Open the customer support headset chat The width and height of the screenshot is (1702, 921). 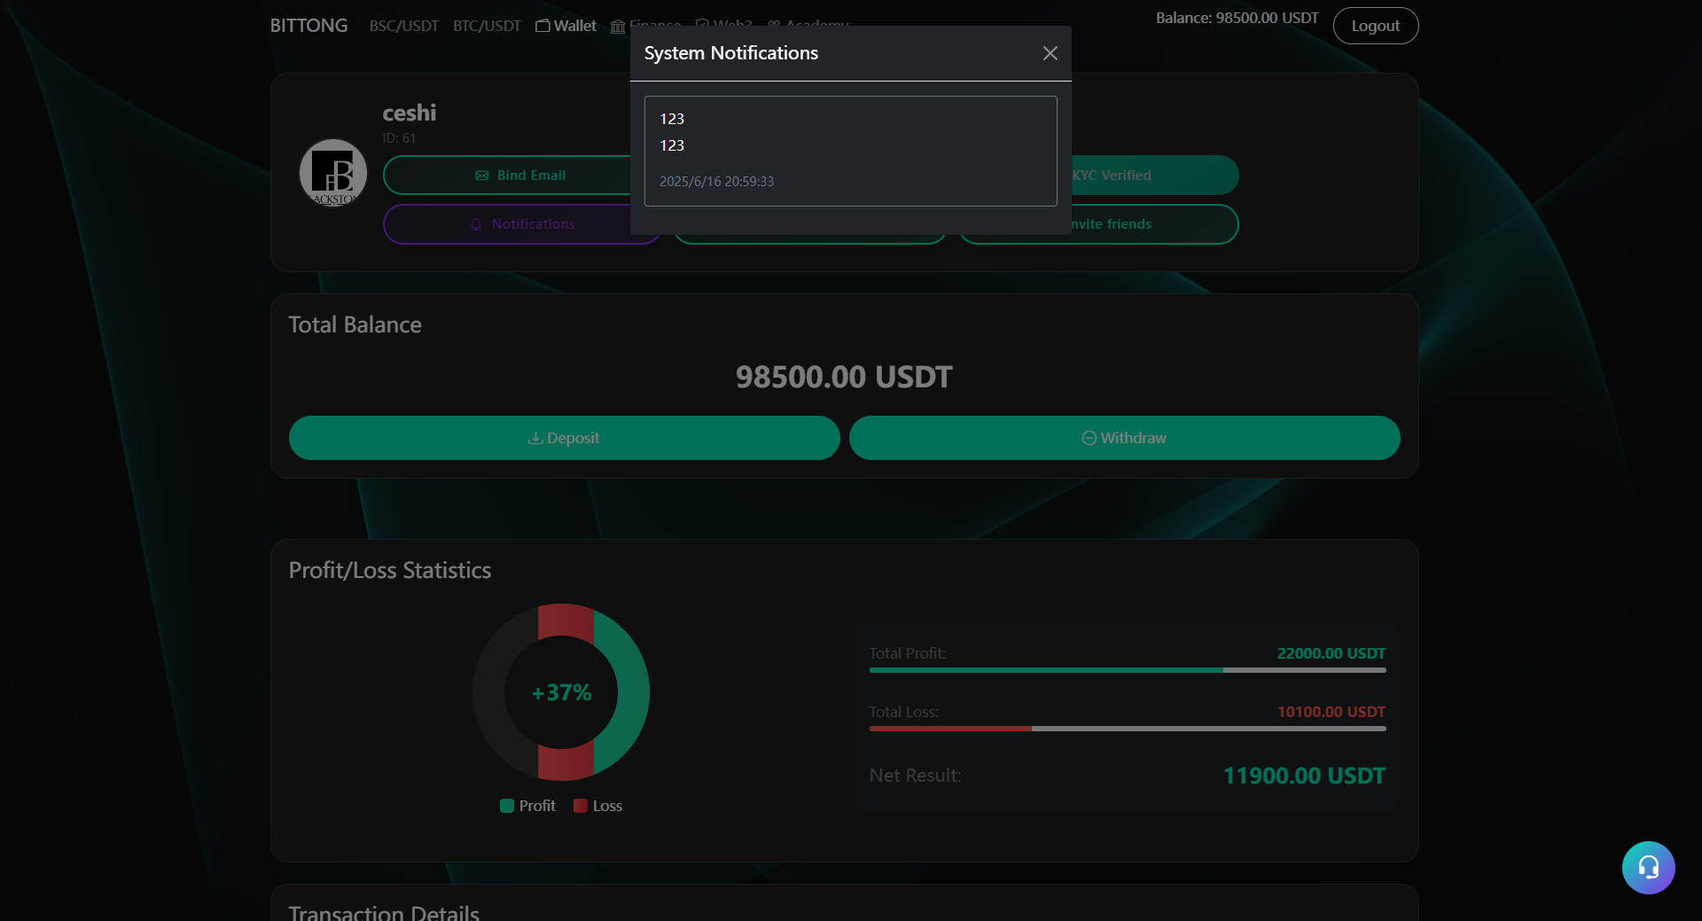1648,868
